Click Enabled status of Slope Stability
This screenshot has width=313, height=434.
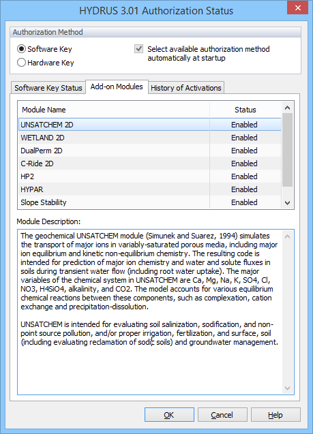tap(244, 202)
